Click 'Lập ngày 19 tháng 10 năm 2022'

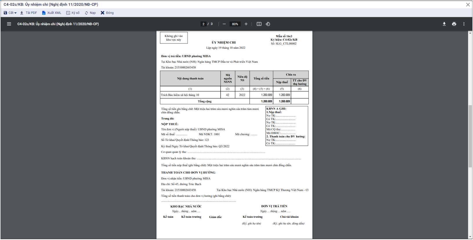point(226,48)
